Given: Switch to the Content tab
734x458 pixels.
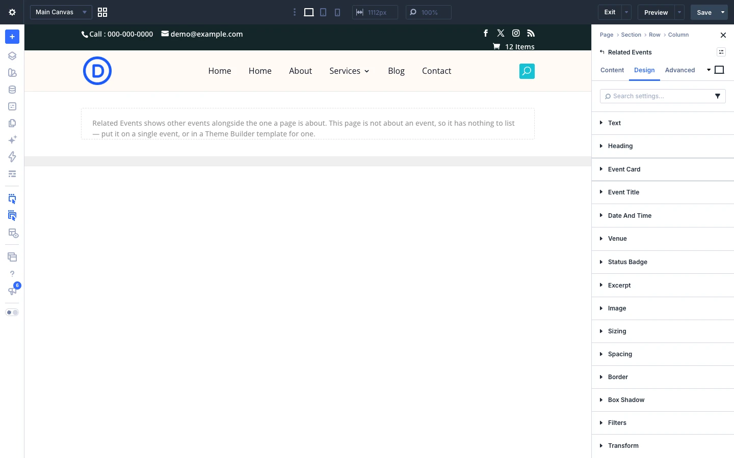Looking at the screenshot, I should 612,70.
